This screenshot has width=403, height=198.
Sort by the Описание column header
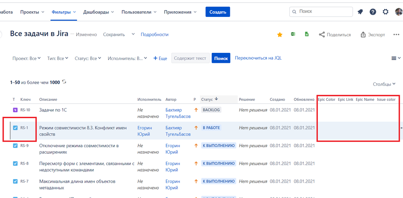tap(48, 99)
